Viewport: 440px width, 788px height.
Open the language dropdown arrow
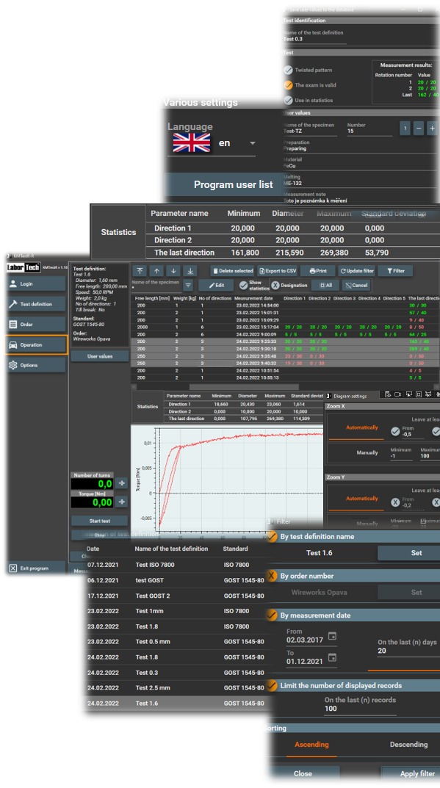[x=253, y=143]
